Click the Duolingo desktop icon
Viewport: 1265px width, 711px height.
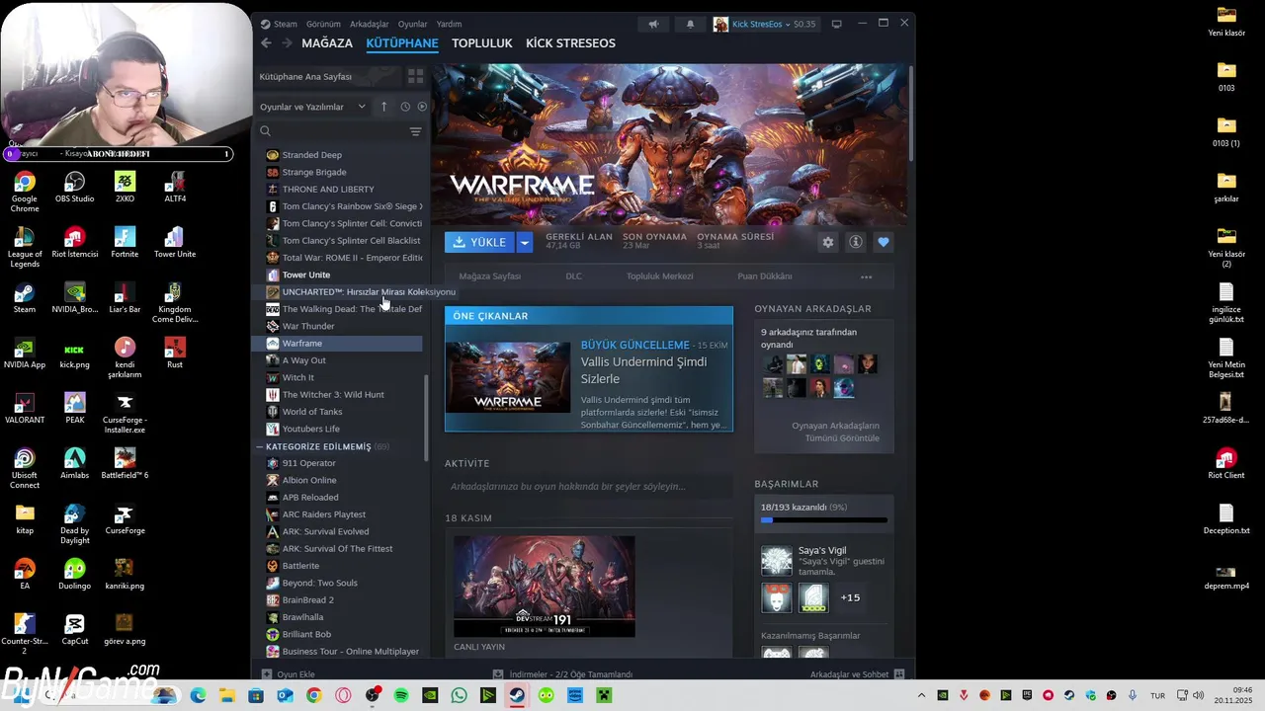(x=74, y=574)
